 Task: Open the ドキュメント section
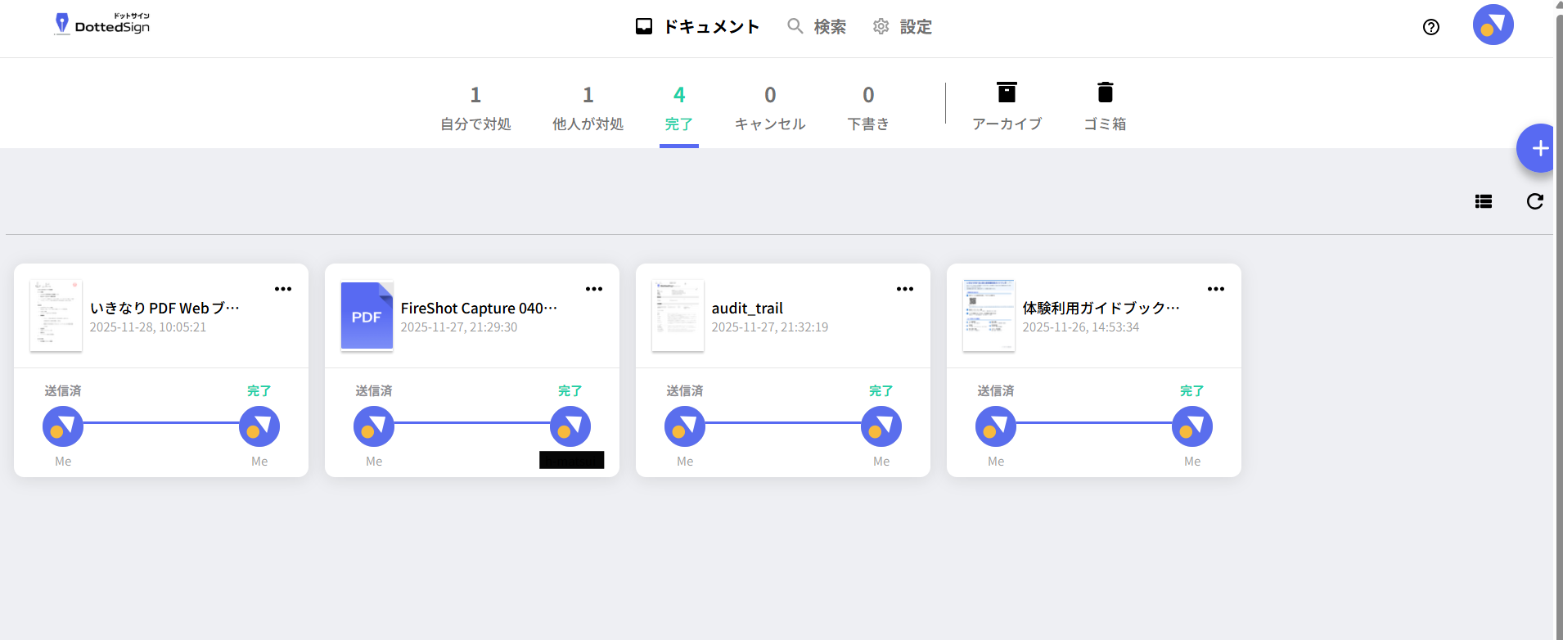pos(697,27)
